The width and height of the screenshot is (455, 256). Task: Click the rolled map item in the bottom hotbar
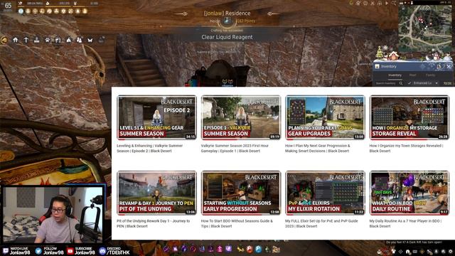click(276, 249)
